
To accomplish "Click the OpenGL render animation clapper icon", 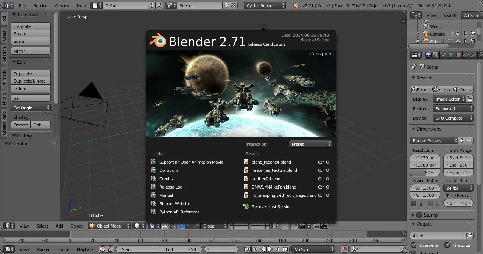I will tap(324, 226).
